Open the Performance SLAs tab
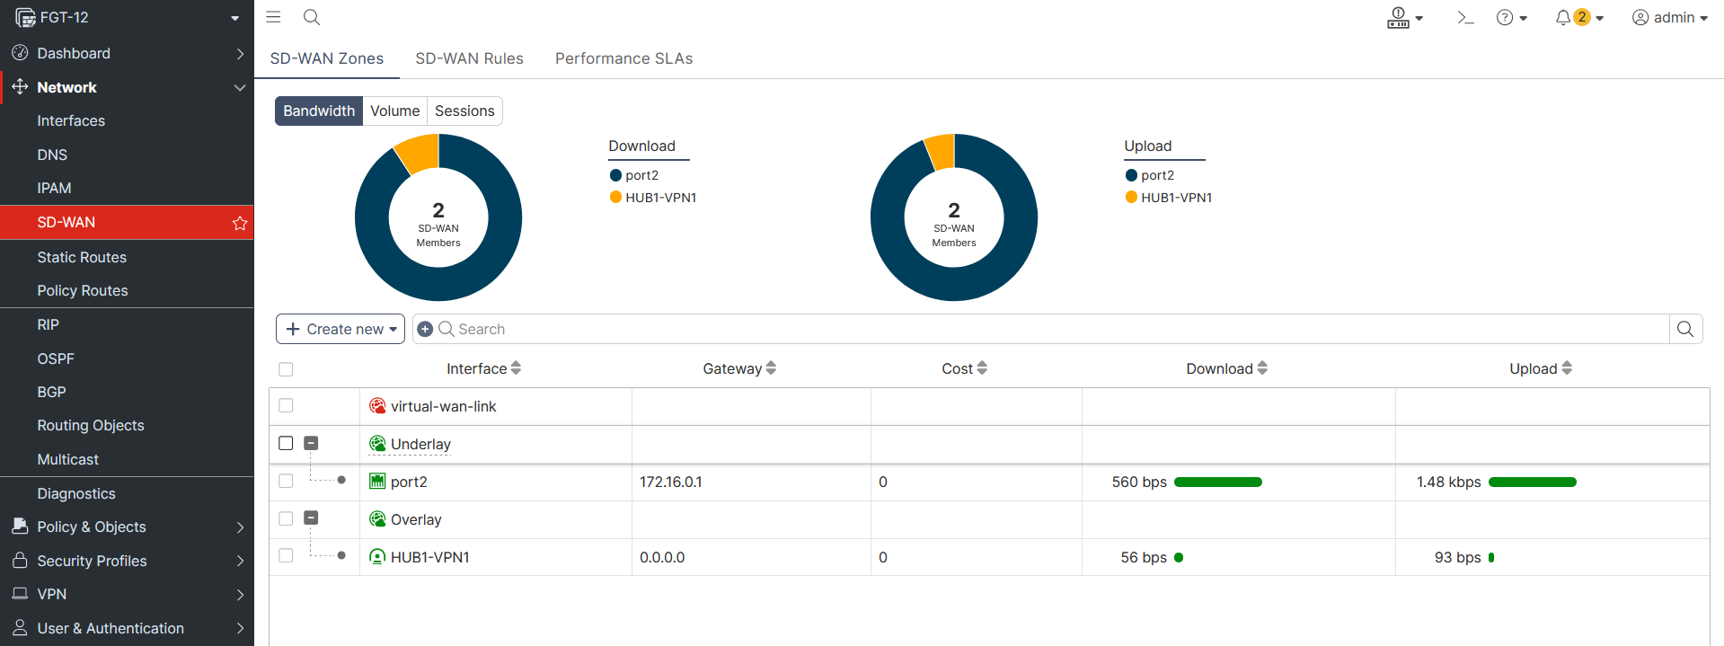This screenshot has height=646, width=1724. [x=623, y=58]
